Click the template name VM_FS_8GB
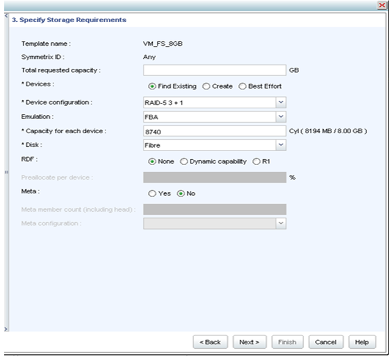389x358 pixels. pyautogui.click(x=163, y=44)
